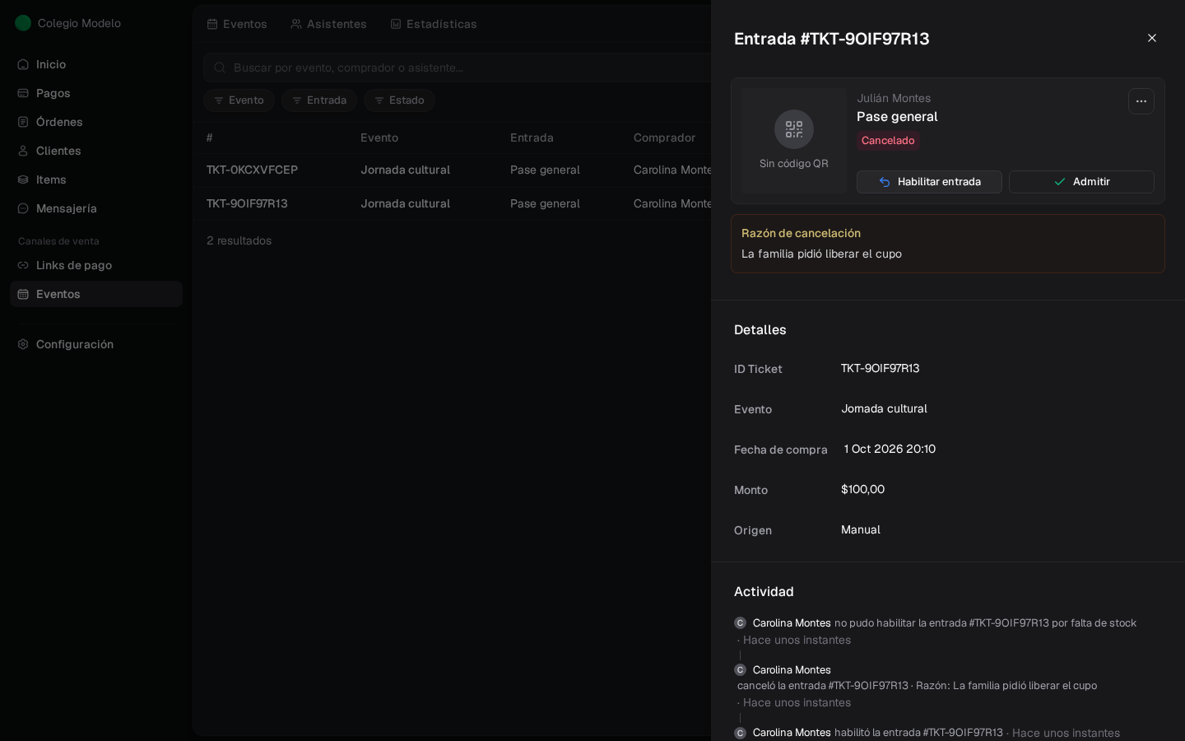Click the Fecha de compra value

pos(890,449)
